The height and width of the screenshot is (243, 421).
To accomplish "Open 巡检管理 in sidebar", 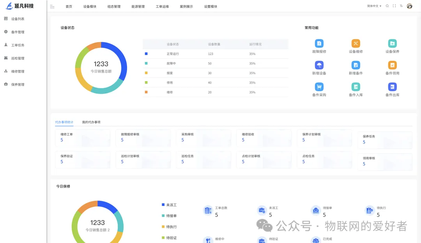I will point(18,58).
